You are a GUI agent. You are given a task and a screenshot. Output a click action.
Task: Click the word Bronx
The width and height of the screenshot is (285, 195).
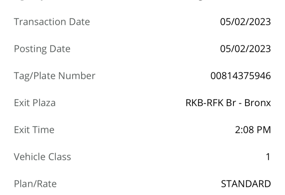pos(258,103)
